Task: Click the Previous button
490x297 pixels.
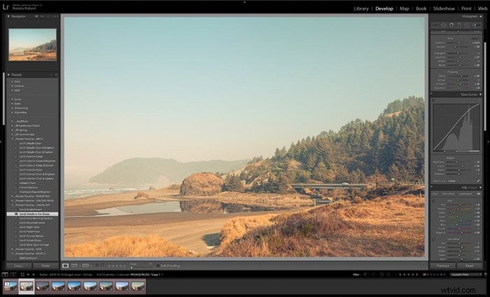Action: tap(443, 266)
